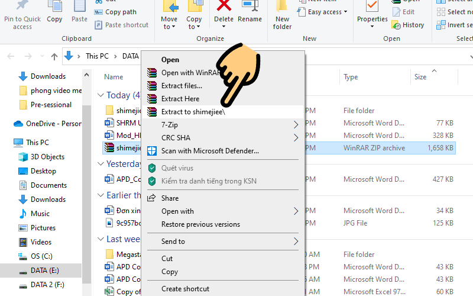473x296 pixels.
Task: Choose Create shortcut in context menu
Action: 223,289
